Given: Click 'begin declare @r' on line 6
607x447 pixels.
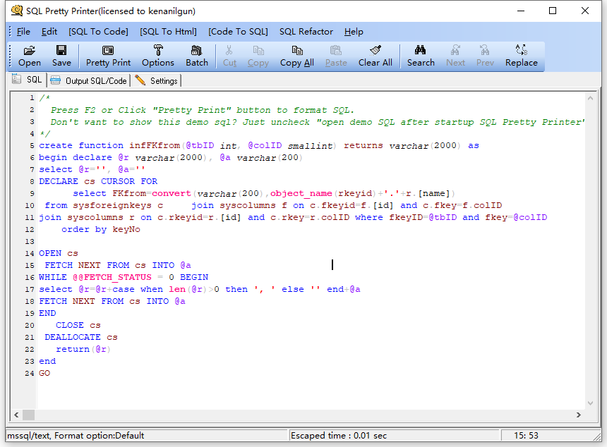Looking at the screenshot, I should [83, 158].
